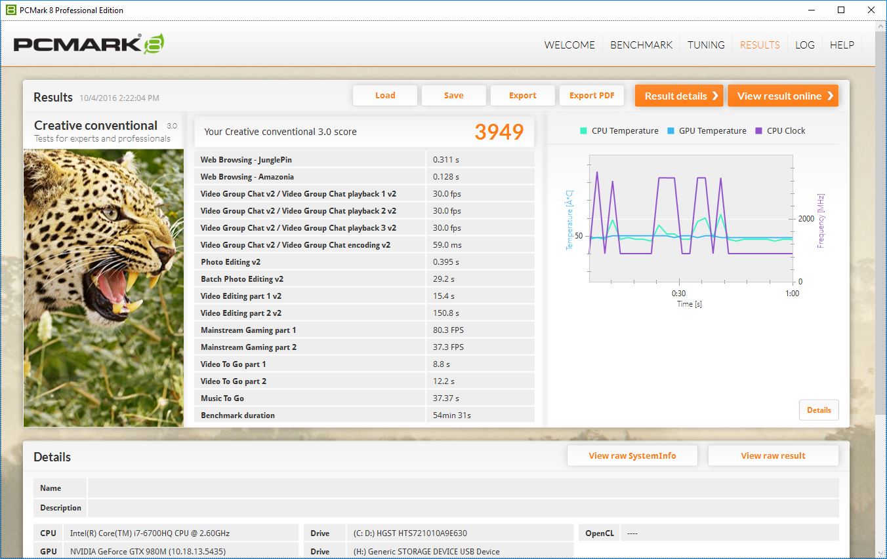Image resolution: width=887 pixels, height=559 pixels.
Task: Click the leopard benchmark image
Action: [104, 287]
